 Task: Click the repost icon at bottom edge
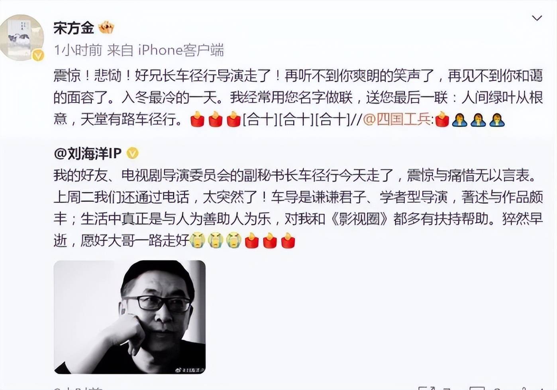click(x=427, y=388)
